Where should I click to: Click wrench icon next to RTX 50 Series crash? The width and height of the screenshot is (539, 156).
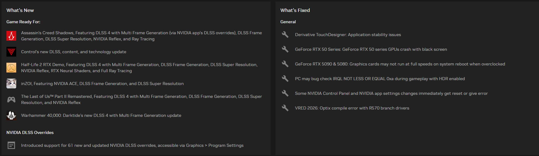point(285,49)
